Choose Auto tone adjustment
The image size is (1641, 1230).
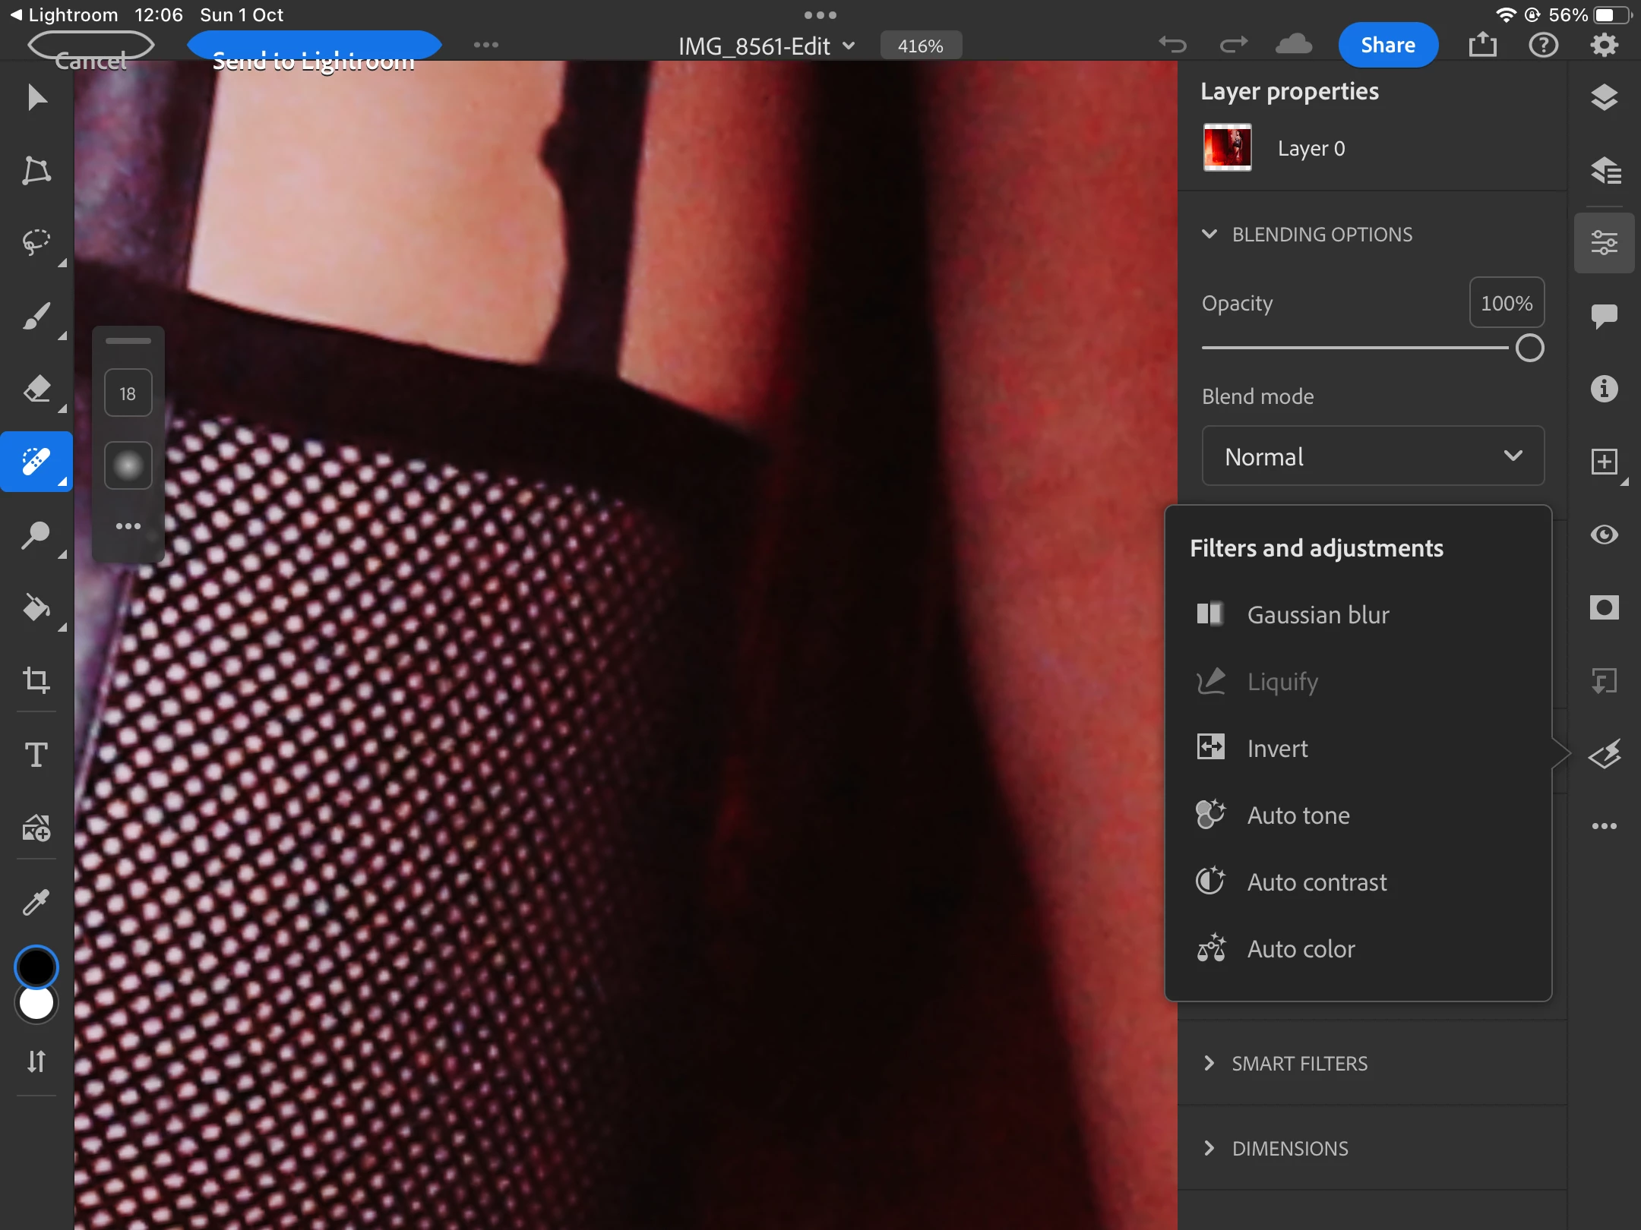(1298, 815)
